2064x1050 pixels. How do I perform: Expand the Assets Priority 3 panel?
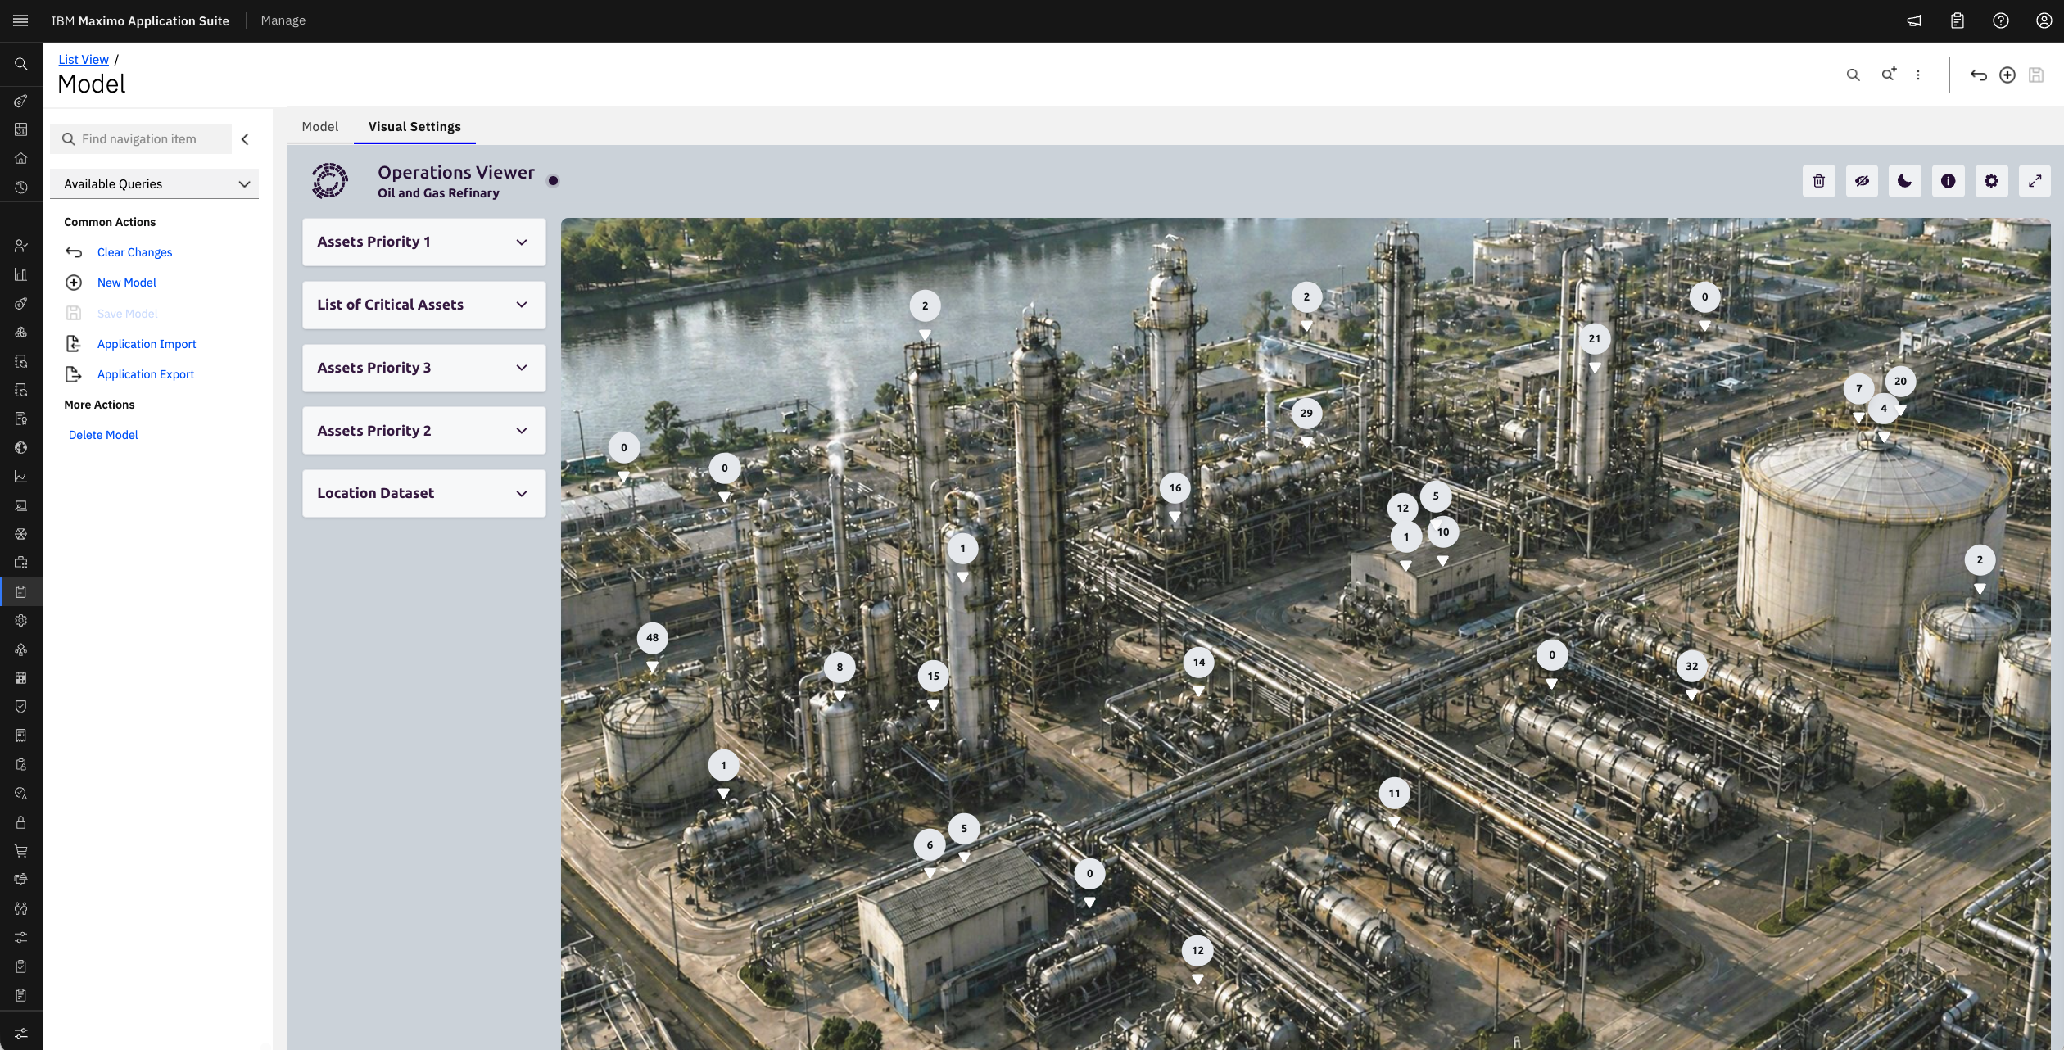pyautogui.click(x=424, y=368)
